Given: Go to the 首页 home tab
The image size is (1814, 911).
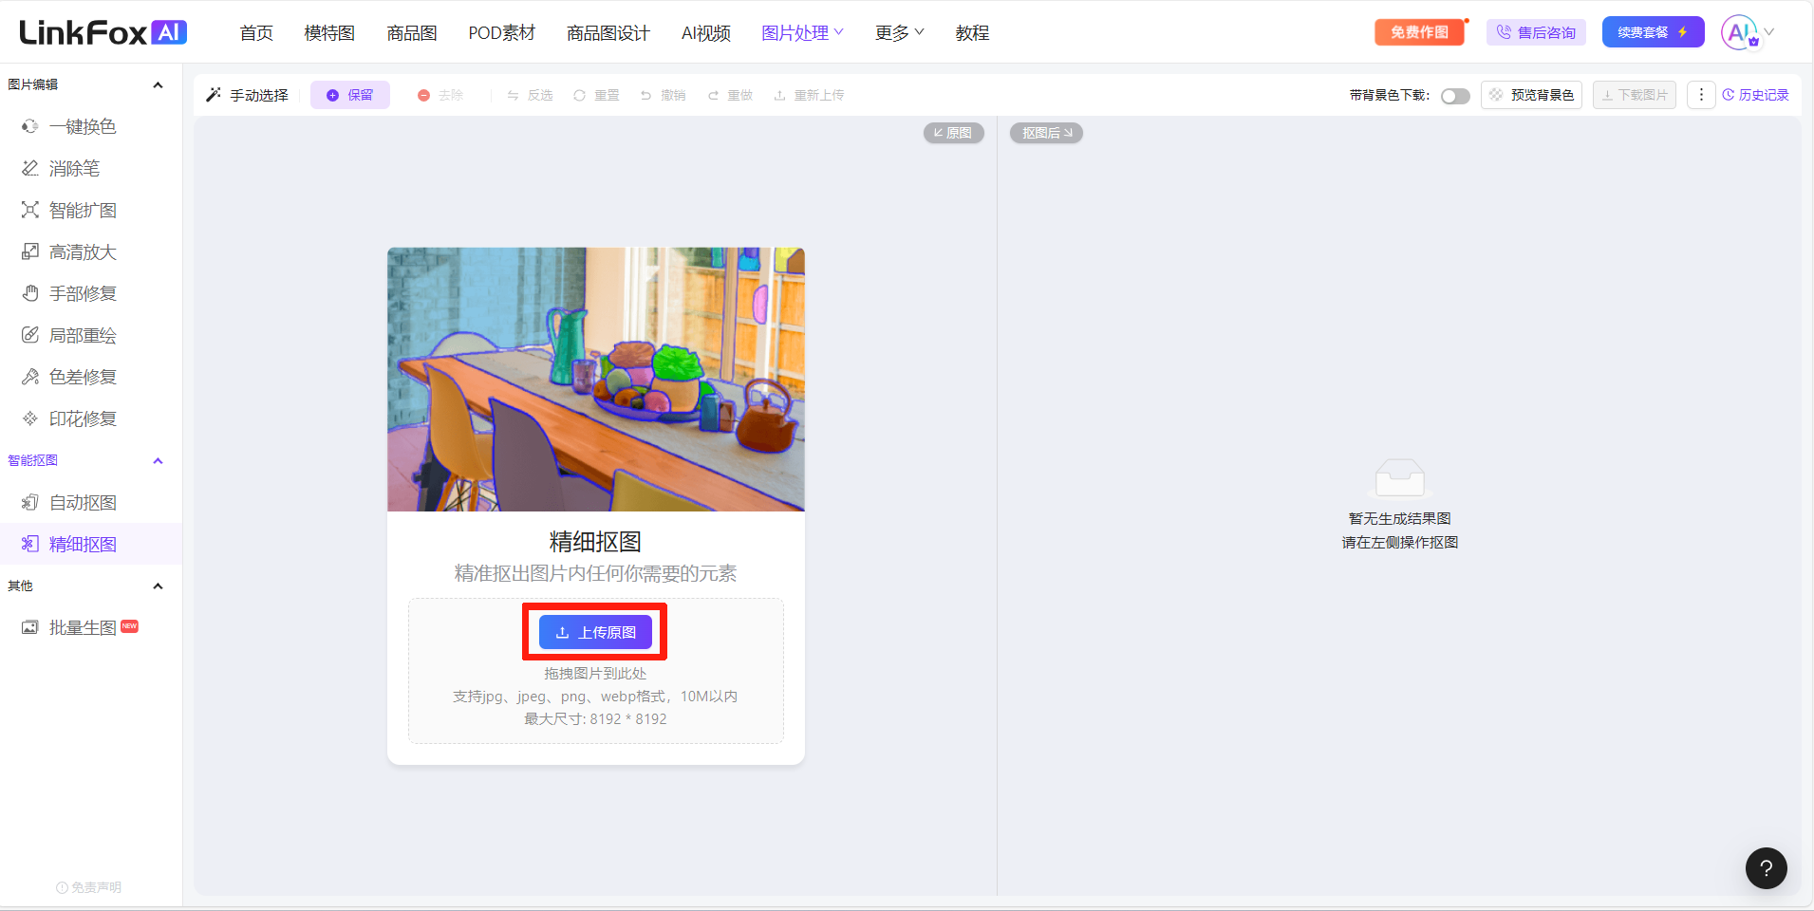Looking at the screenshot, I should pyautogui.click(x=256, y=33).
